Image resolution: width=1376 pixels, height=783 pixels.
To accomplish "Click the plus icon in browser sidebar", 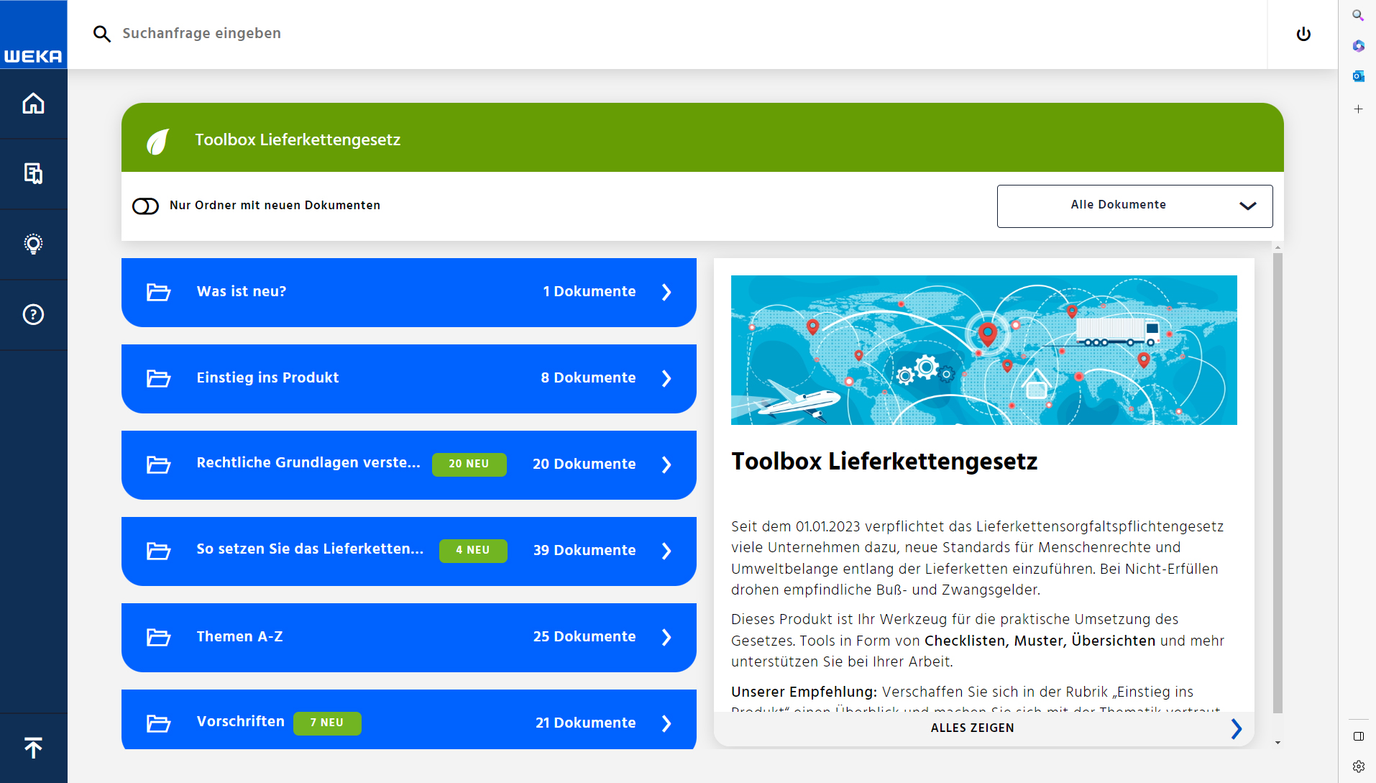I will [1358, 109].
